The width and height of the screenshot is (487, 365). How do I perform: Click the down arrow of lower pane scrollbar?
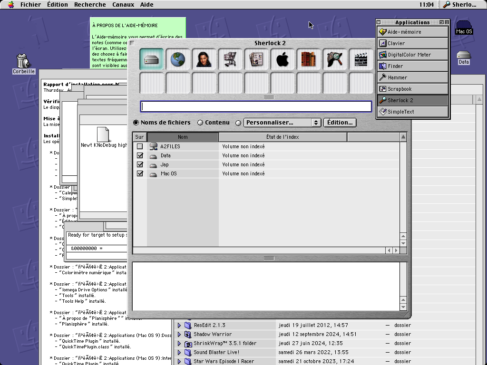tap(403, 307)
